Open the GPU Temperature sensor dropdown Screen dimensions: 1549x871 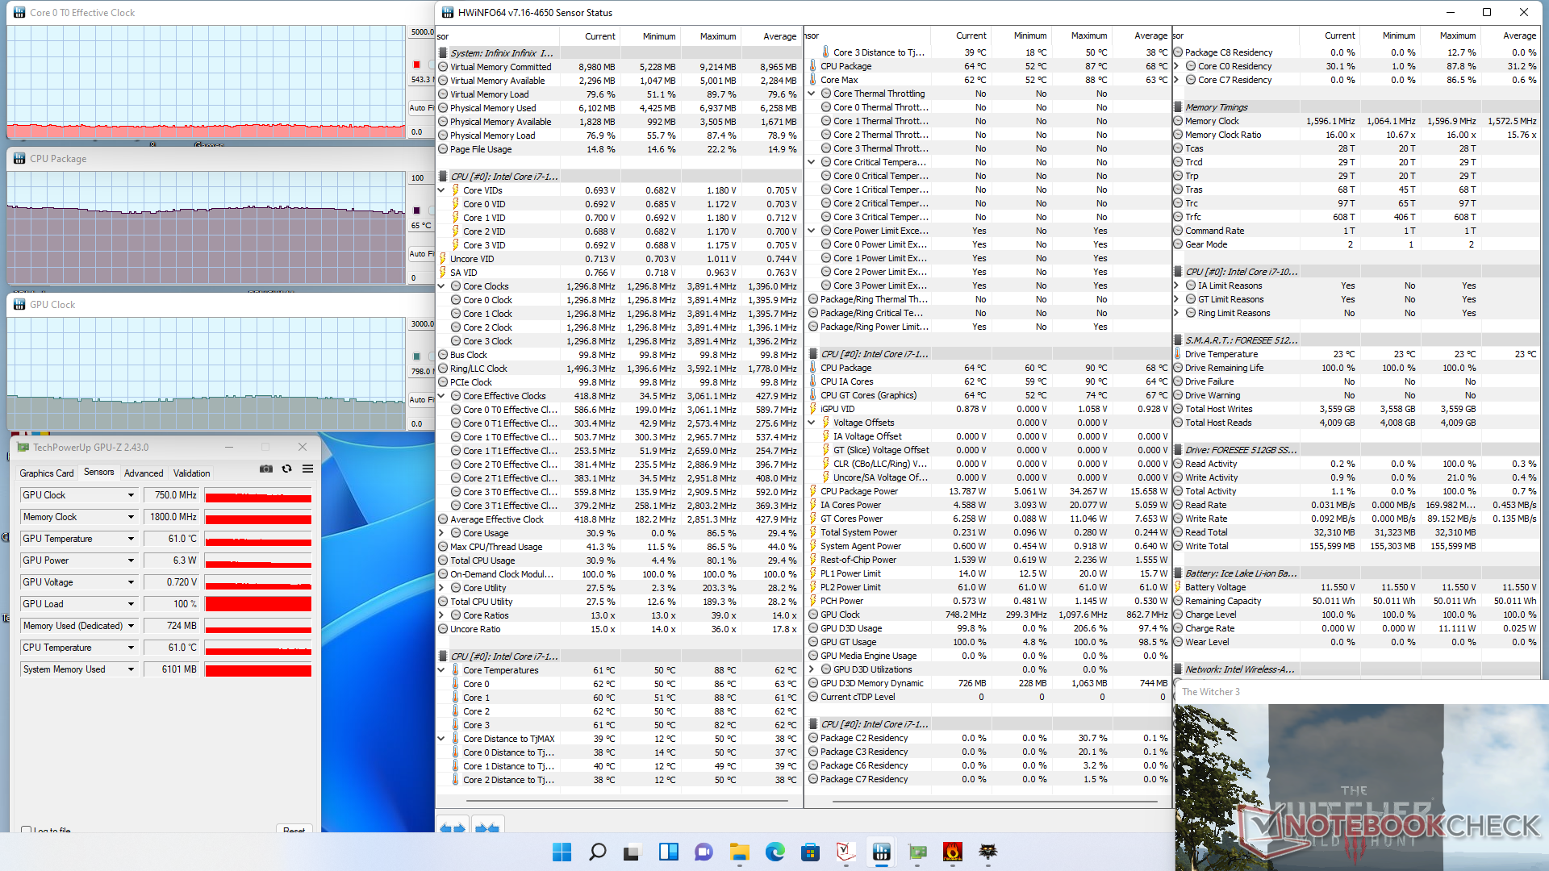click(131, 539)
